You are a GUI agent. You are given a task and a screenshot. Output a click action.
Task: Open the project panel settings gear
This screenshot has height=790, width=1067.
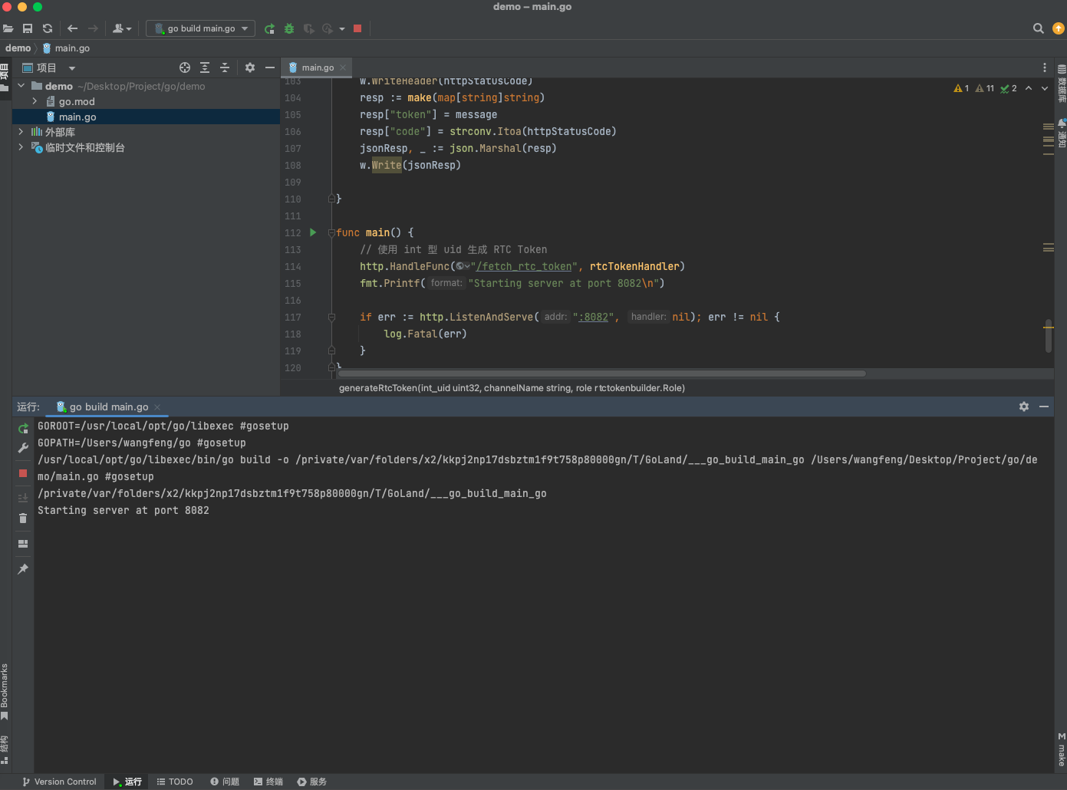(250, 67)
